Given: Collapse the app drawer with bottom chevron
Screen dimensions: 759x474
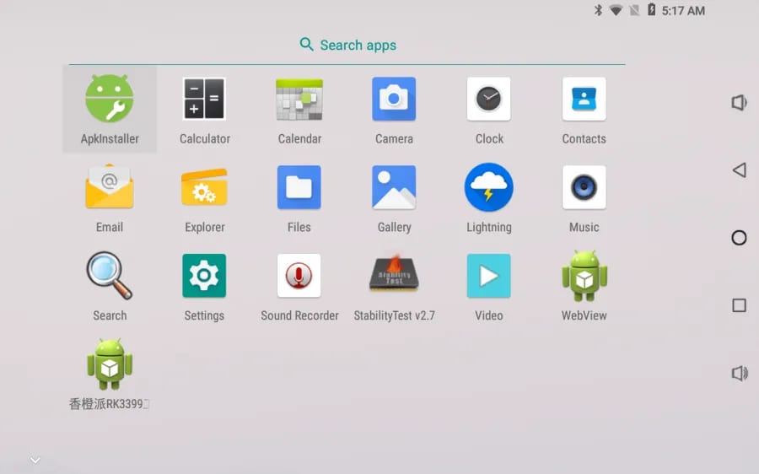Looking at the screenshot, I should click(x=35, y=460).
